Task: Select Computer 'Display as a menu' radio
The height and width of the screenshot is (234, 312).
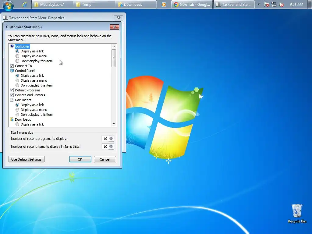Action: (17, 56)
